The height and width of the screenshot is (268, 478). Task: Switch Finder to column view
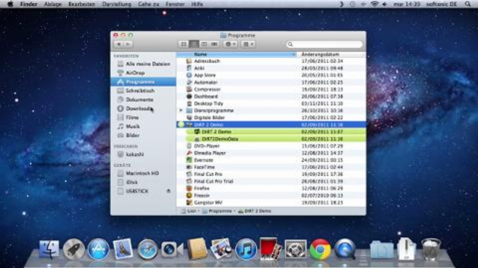pyautogui.click(x=204, y=44)
